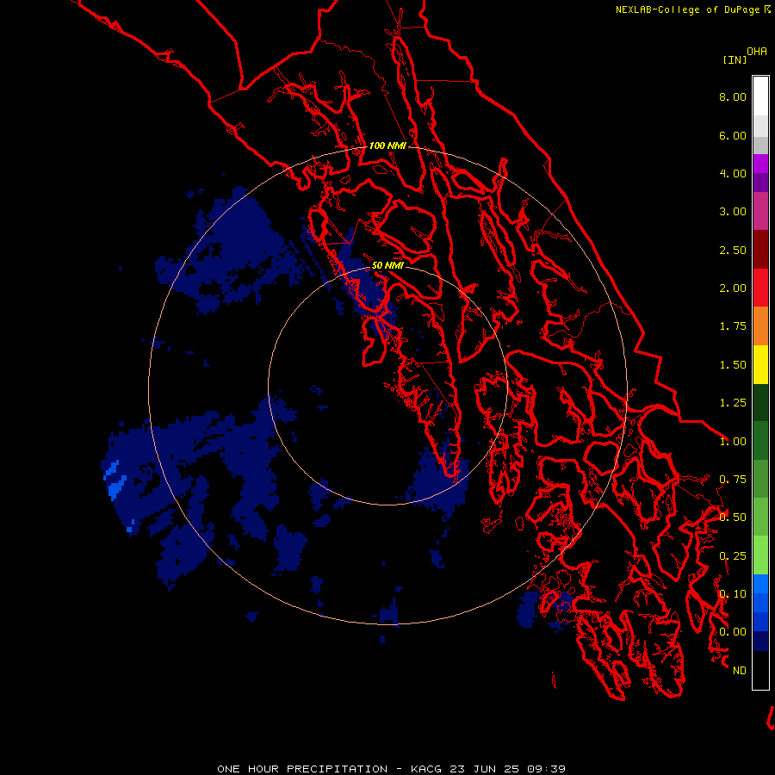Click the 2.50 legend value
Screen dimensions: 775x775
click(733, 250)
